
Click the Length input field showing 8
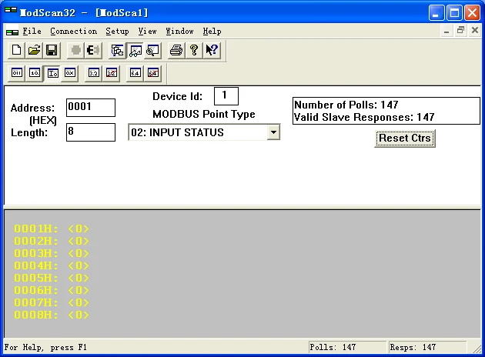91,132
